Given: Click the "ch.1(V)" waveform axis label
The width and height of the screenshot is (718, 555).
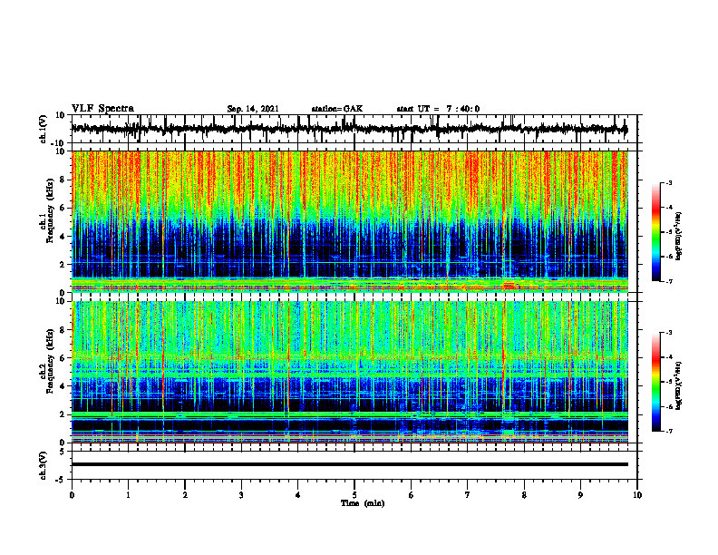Looking at the screenshot, I should pos(44,129).
